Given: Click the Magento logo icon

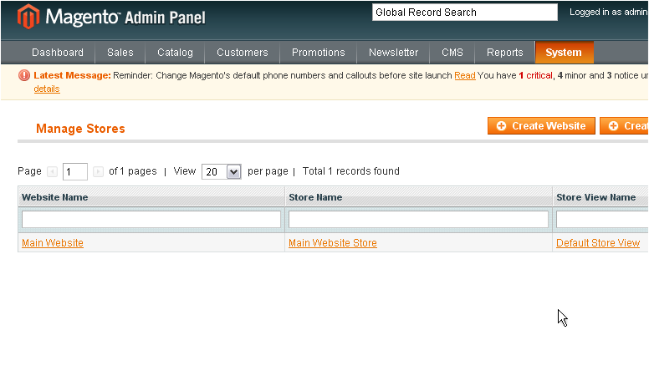Looking at the screenshot, I should (x=28, y=17).
